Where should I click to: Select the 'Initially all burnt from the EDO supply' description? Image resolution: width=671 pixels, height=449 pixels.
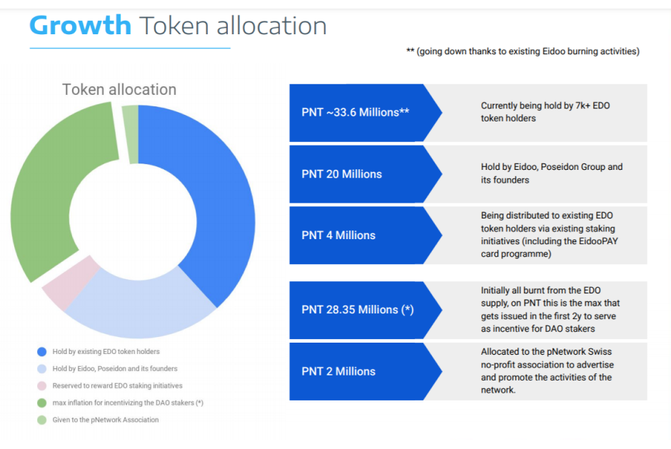click(550, 310)
